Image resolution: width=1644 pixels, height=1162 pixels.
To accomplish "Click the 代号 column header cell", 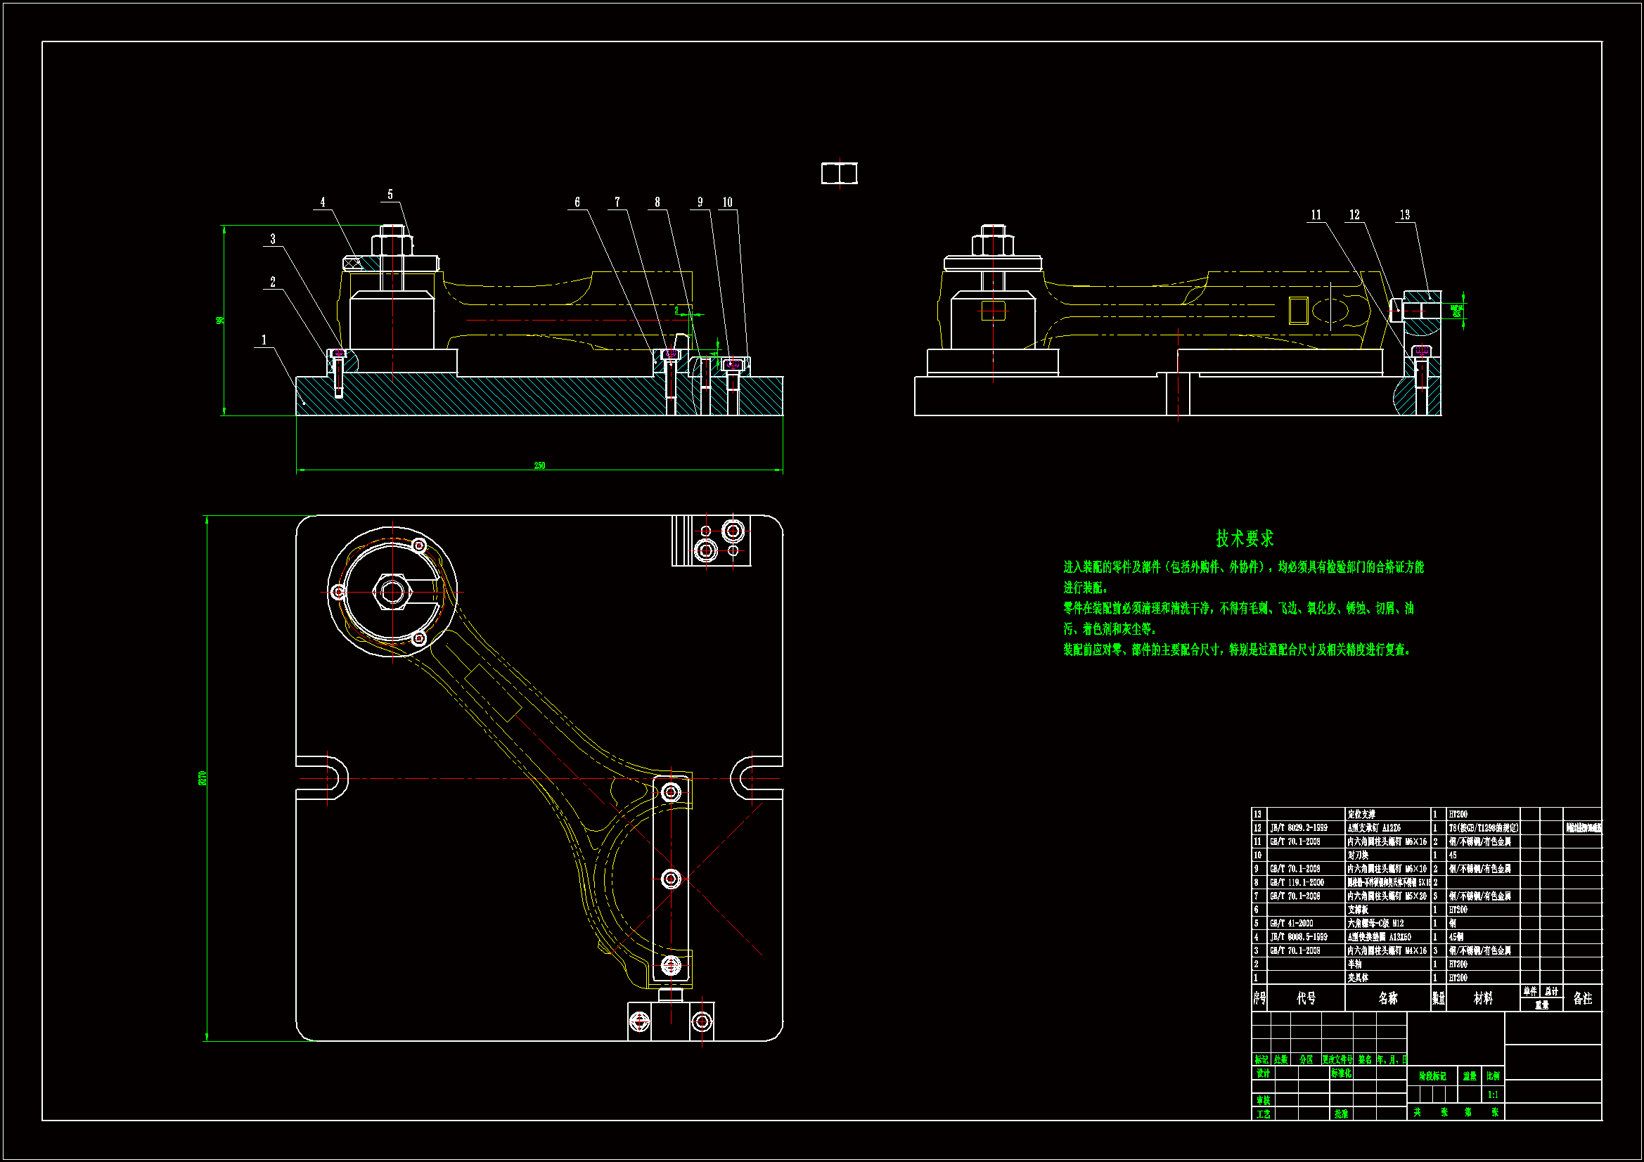I will click(x=1306, y=998).
